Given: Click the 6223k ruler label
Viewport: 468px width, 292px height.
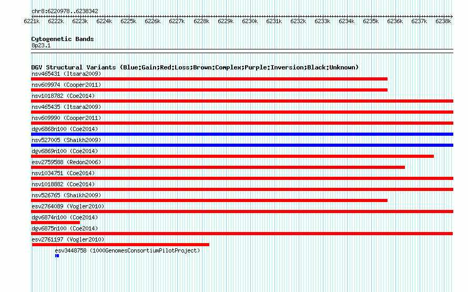Looking at the screenshot, I should 80,21.
